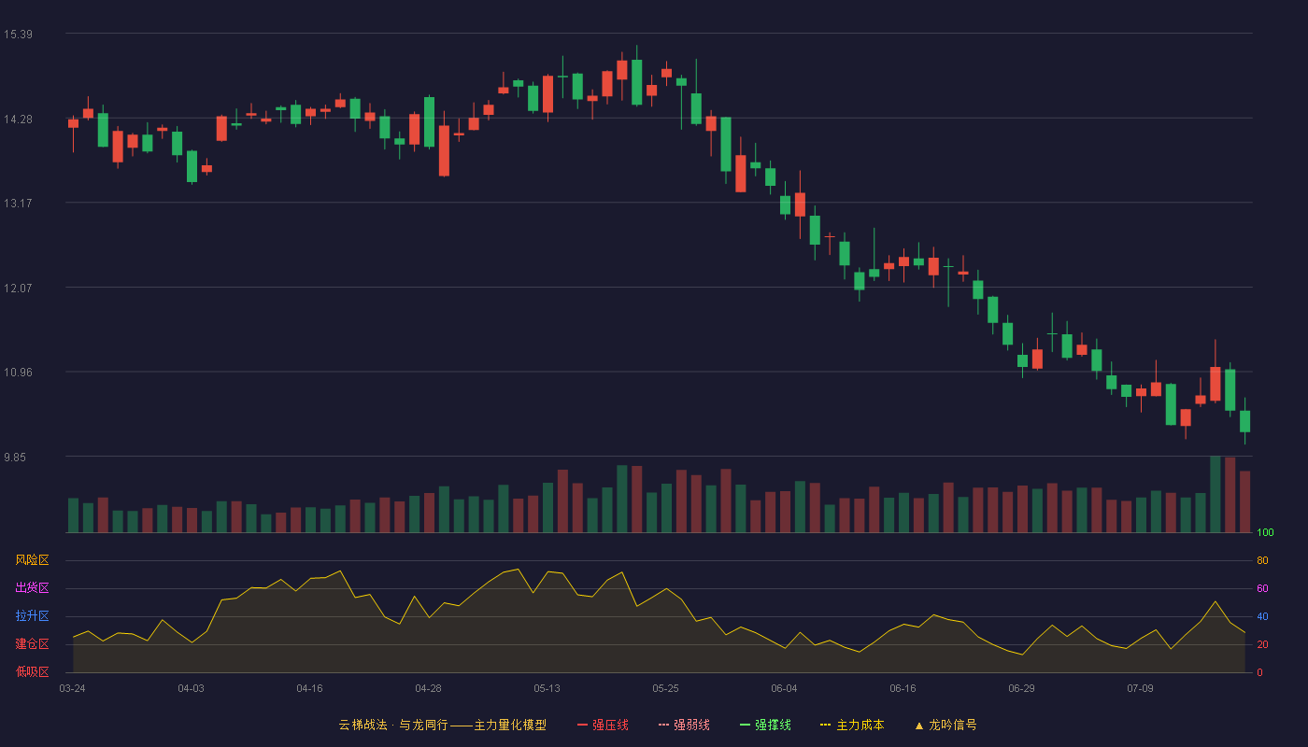
Task: Click the chart title 云梯战法 · 与龙同行
Action: [x=393, y=725]
